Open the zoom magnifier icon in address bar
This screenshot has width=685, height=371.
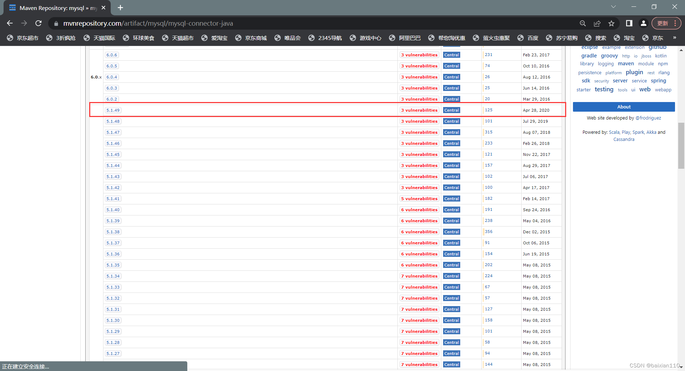coord(583,23)
